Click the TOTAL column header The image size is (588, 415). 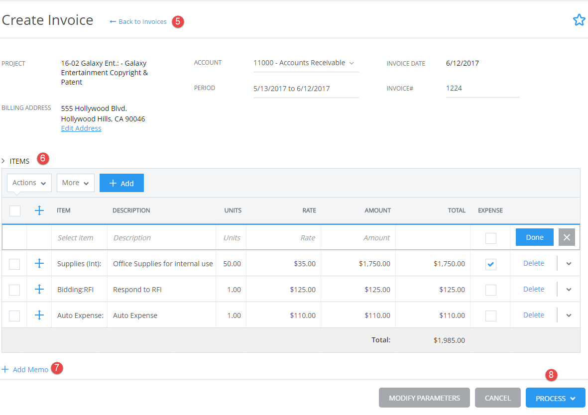tap(457, 210)
